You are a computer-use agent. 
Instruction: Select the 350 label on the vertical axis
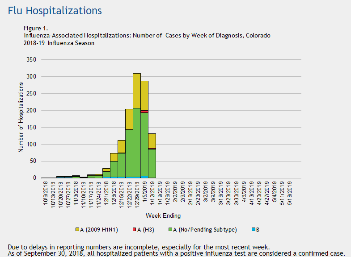coord(32,59)
